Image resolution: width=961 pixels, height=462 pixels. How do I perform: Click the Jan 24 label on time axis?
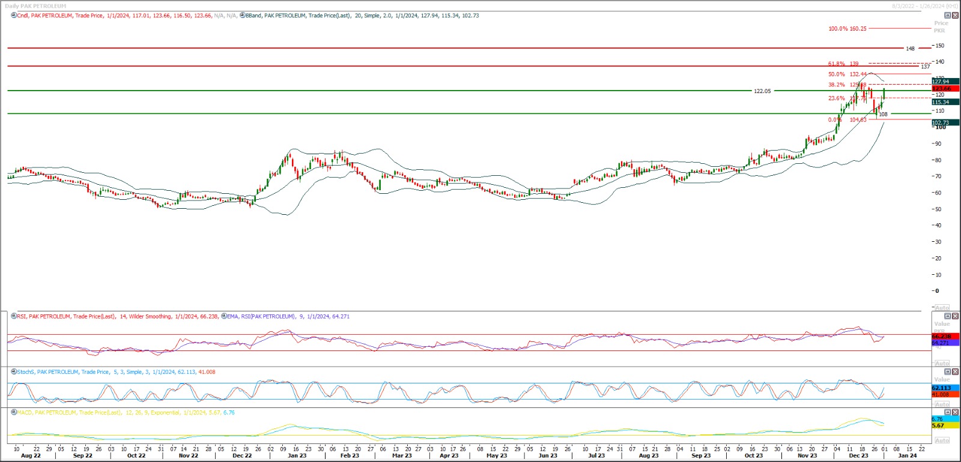pyautogui.click(x=907, y=455)
